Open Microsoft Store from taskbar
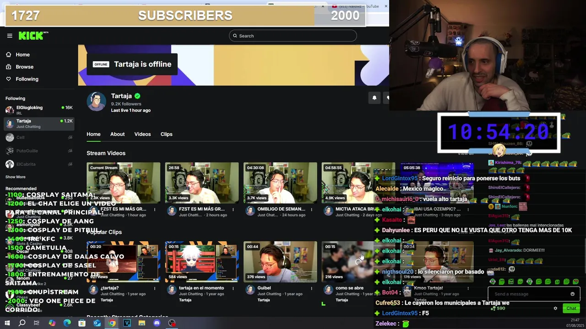The image size is (586, 329). 82,323
